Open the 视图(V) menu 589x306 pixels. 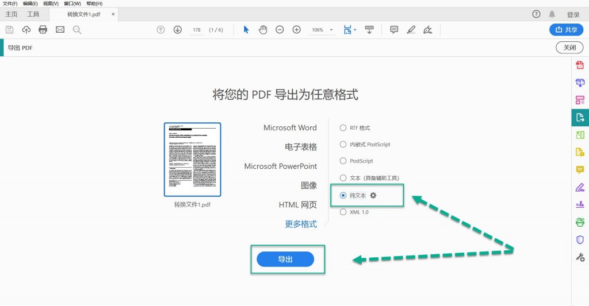(51, 3)
